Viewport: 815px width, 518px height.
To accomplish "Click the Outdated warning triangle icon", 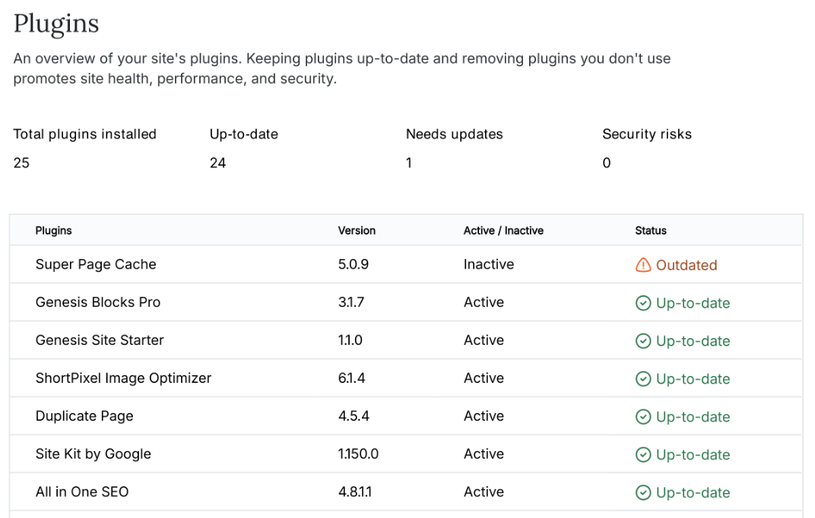I will [643, 265].
